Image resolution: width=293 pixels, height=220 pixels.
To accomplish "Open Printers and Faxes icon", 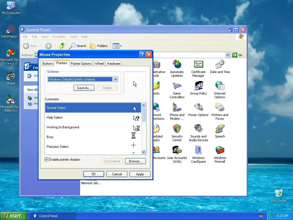I will 220,111.
